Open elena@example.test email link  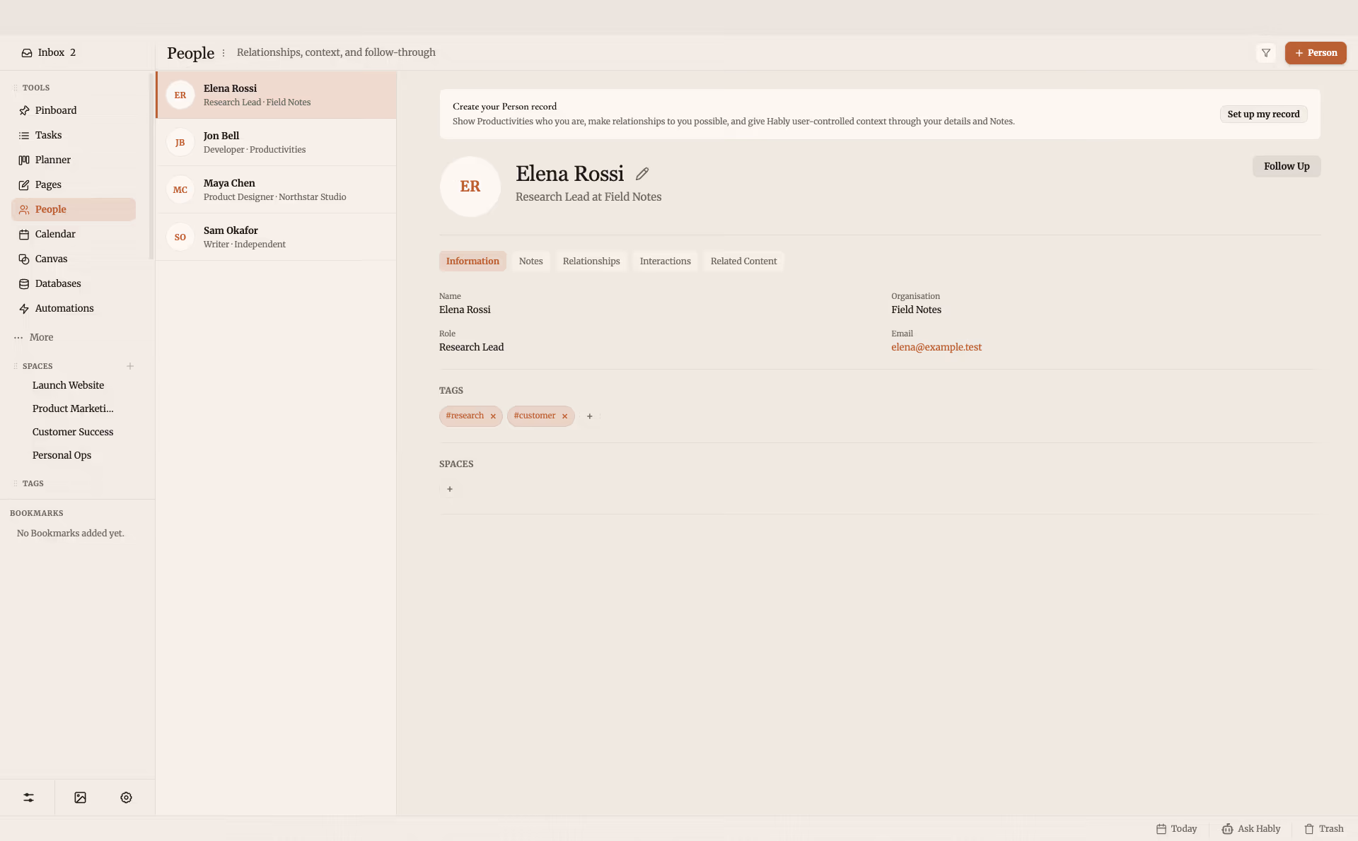point(936,347)
